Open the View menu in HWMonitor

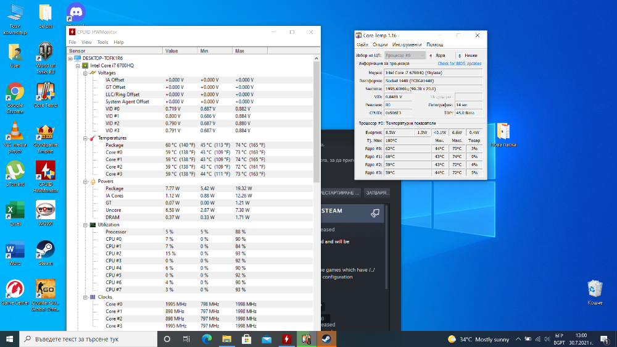[86, 42]
